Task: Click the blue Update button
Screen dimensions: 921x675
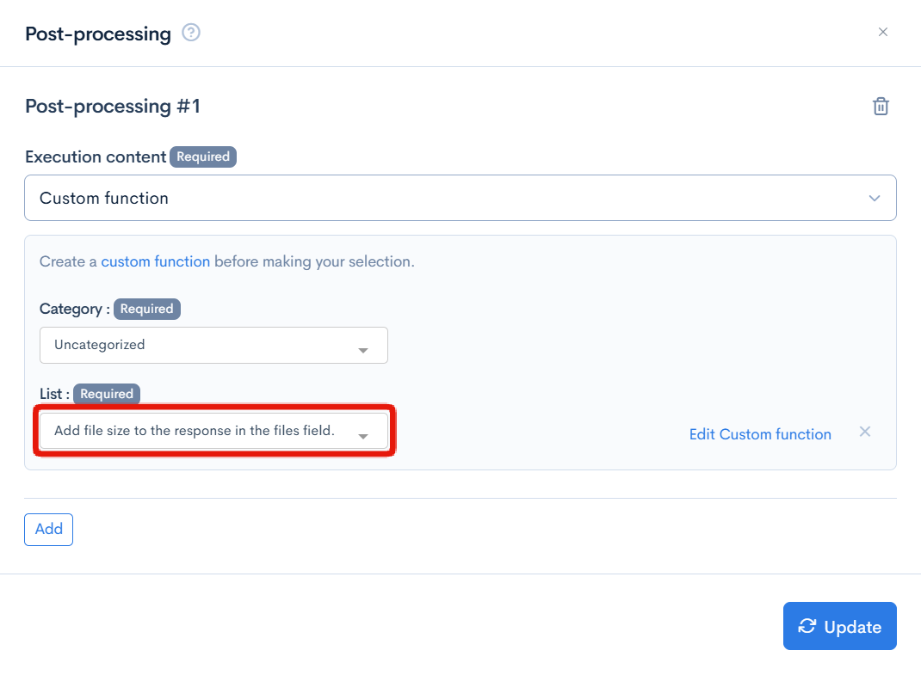Action: [839, 626]
